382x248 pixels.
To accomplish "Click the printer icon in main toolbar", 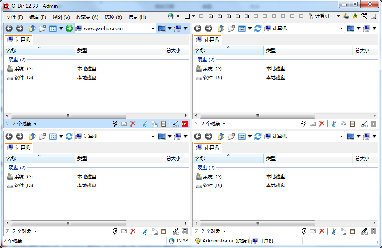I will coord(346,17).
